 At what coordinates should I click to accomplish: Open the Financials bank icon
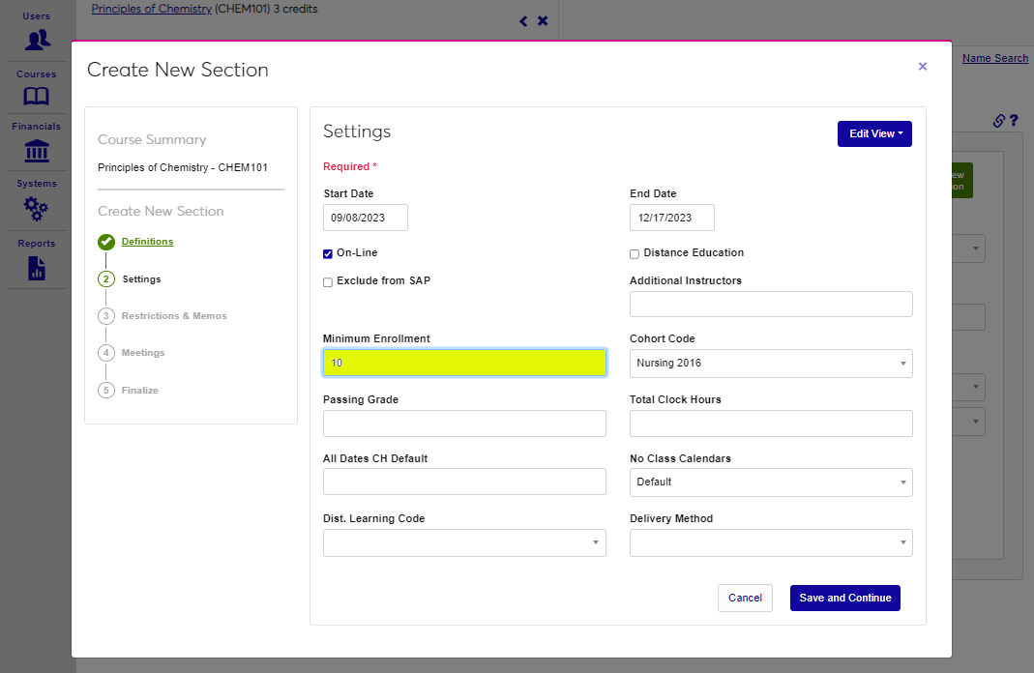click(x=37, y=151)
